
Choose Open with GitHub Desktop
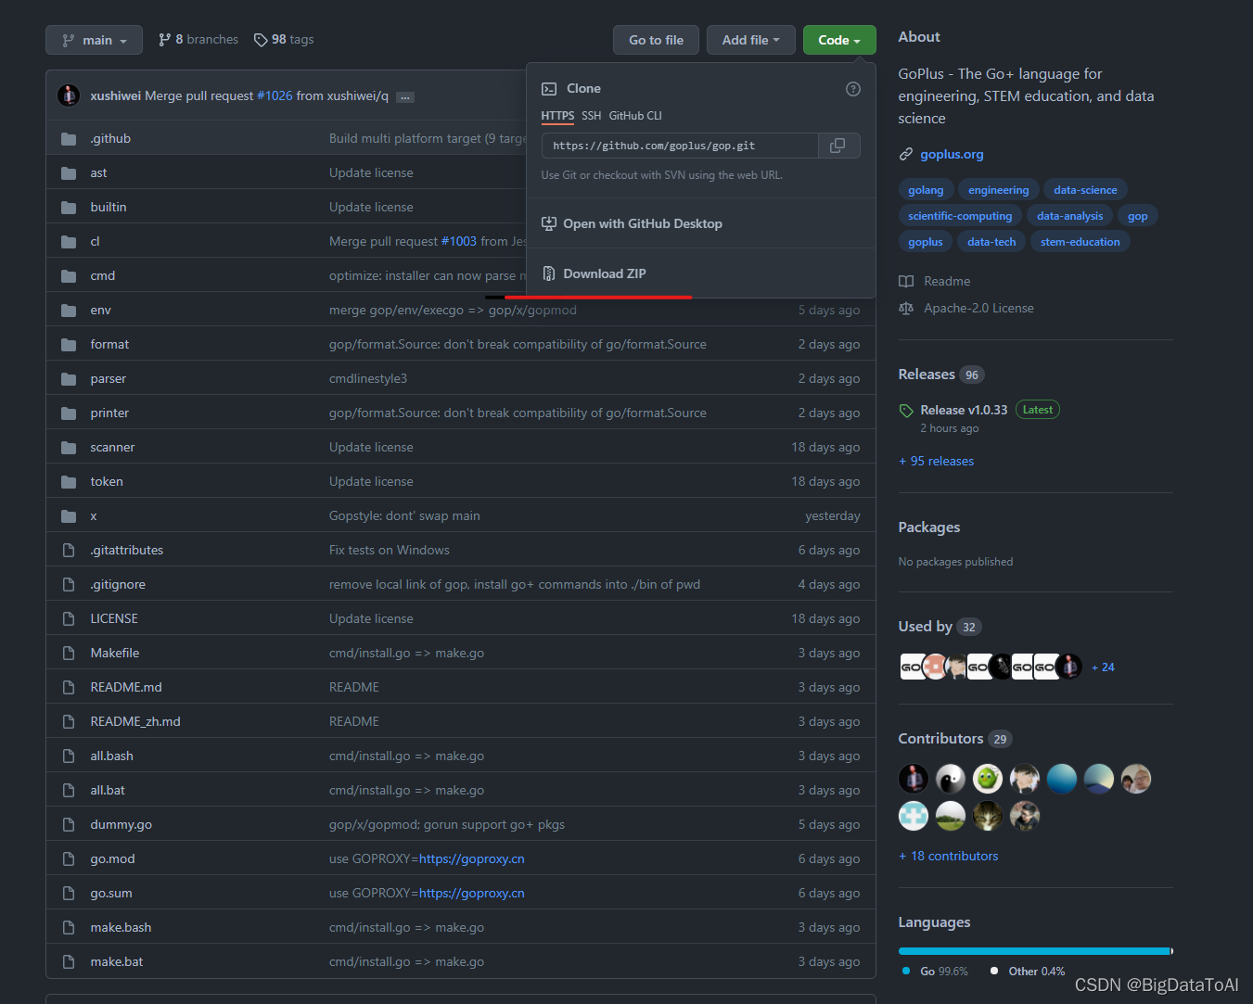point(701,223)
